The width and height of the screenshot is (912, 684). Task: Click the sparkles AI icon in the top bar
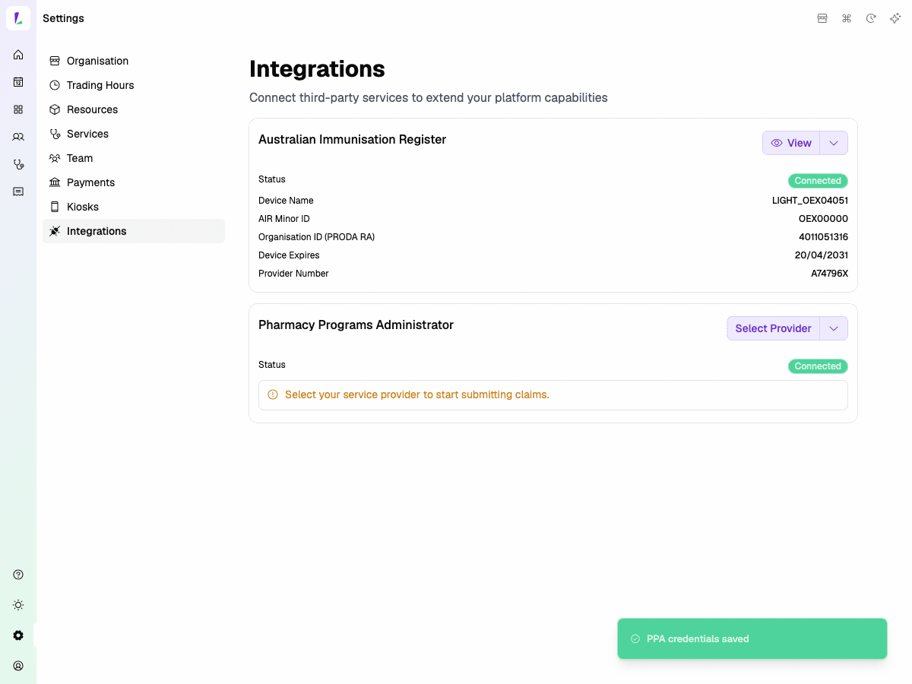(x=895, y=18)
